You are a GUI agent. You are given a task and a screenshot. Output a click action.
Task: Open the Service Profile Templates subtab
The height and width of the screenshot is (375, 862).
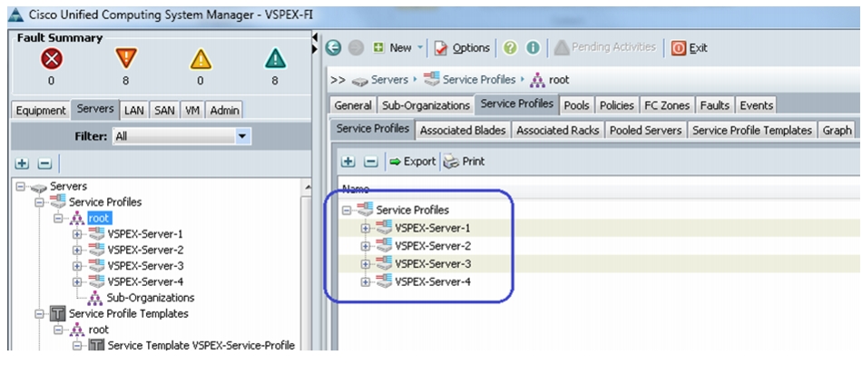[751, 131]
